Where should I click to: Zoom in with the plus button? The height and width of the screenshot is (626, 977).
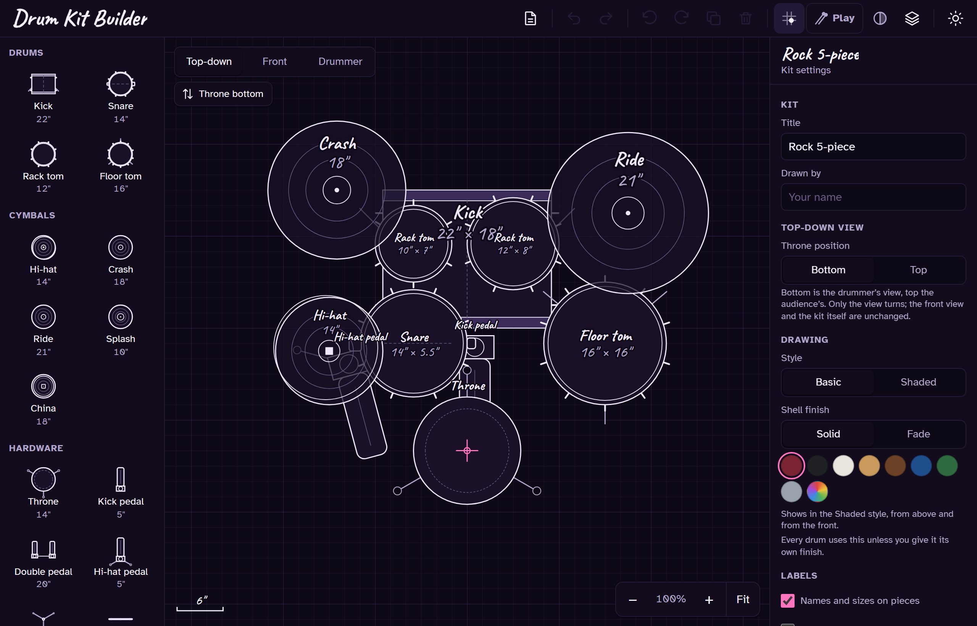coord(709,600)
